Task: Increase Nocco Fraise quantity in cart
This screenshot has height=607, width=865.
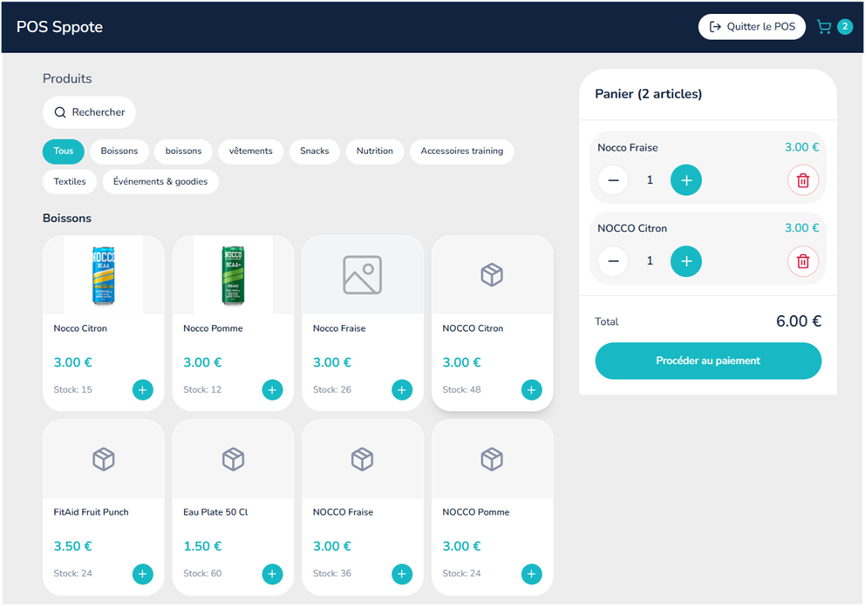Action: pos(685,180)
